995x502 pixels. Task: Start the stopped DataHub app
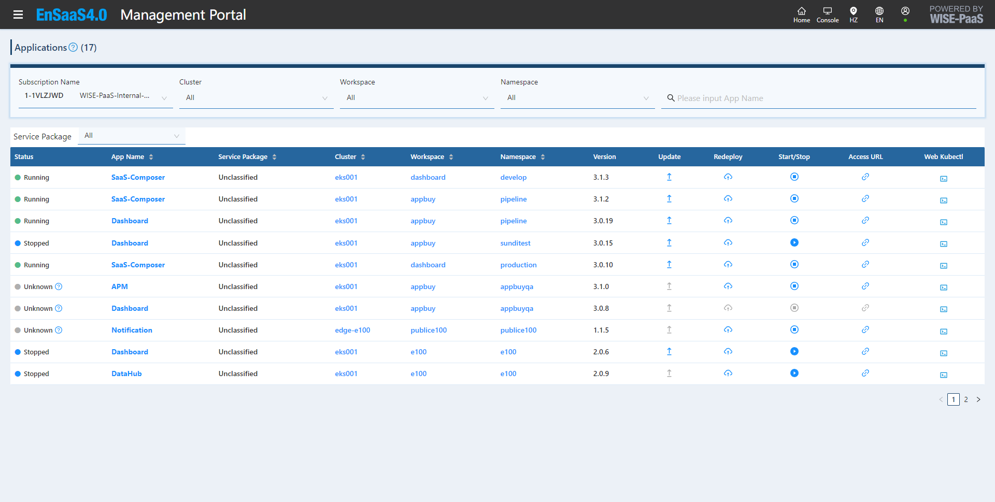(x=794, y=373)
